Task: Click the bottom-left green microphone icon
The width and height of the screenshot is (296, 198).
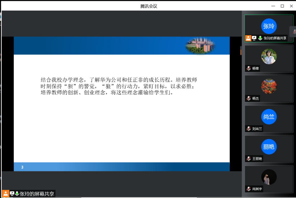Action: (x=17, y=194)
